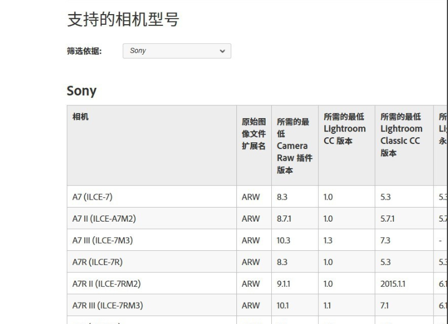The image size is (448, 324).
Task: Select the Sony section heading
Action: (x=82, y=91)
